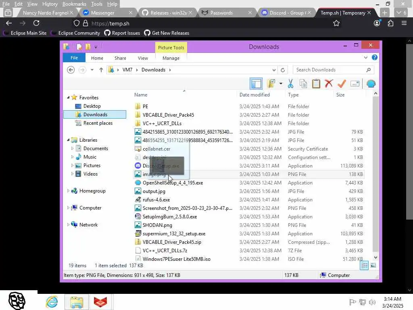Collapse the Favorites tree group
Image resolution: width=413 pixels, height=310 pixels.
click(x=68, y=98)
